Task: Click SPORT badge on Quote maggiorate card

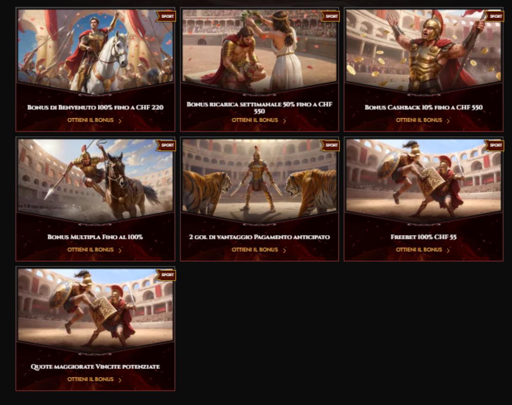Action: coord(166,275)
